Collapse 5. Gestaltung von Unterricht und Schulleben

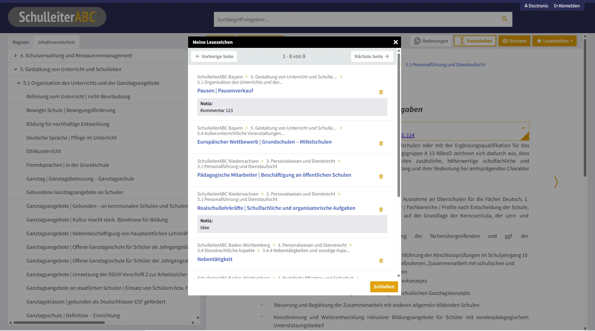click(16, 69)
